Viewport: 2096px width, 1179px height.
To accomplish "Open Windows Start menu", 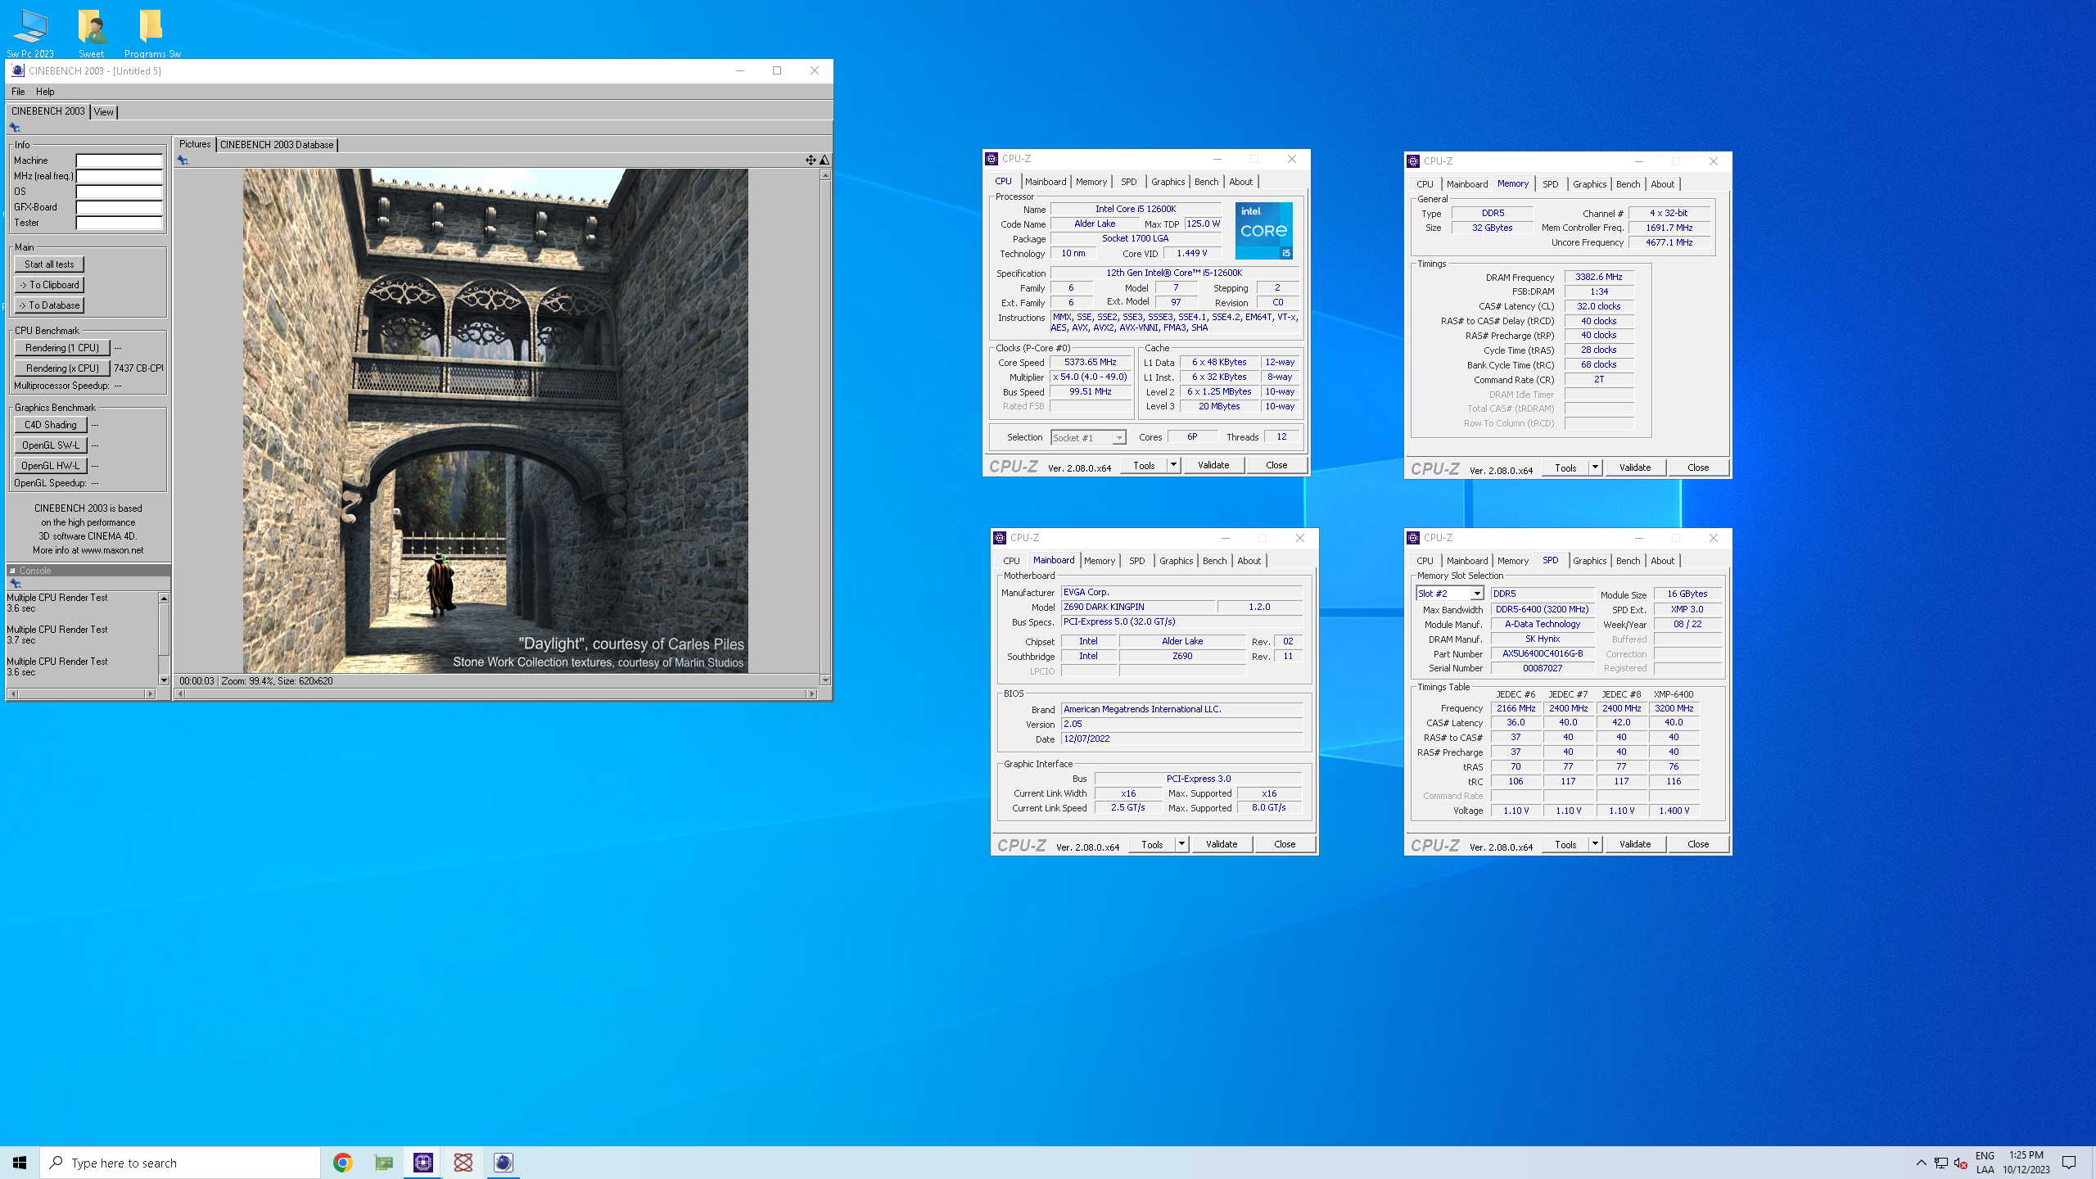I will click(x=20, y=1163).
